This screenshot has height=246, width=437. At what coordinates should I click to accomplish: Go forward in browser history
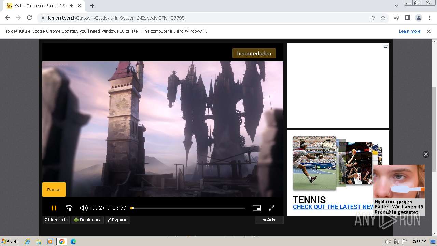[x=18, y=18]
